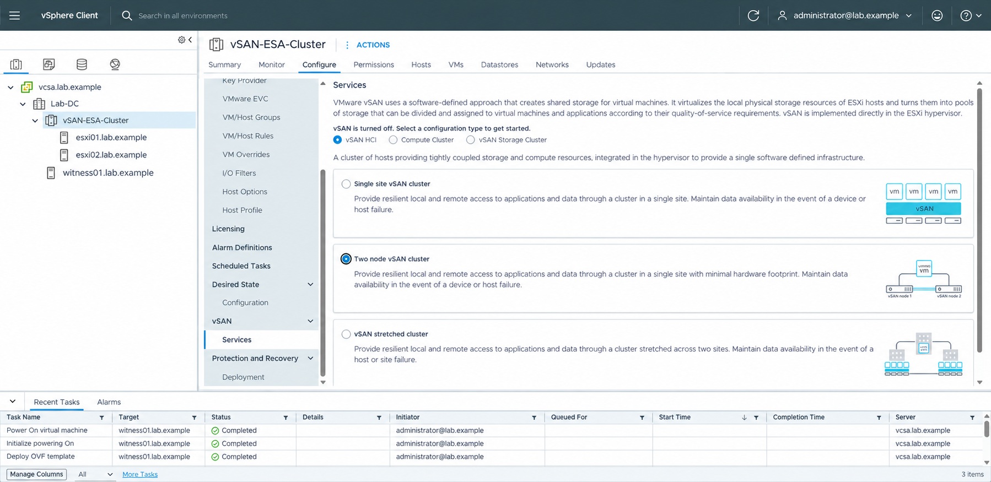
Task: Choose Two node vSAN cluster option
Action: coord(346,259)
